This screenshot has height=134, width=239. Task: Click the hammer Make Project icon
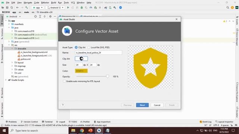coord(27,7)
